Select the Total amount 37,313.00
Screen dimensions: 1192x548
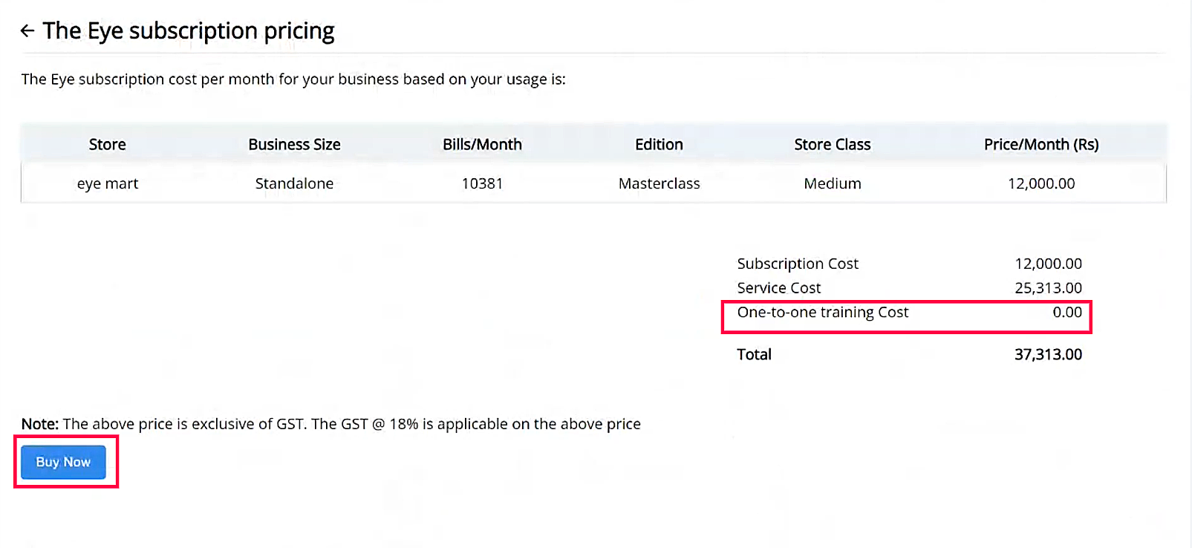[1048, 355]
